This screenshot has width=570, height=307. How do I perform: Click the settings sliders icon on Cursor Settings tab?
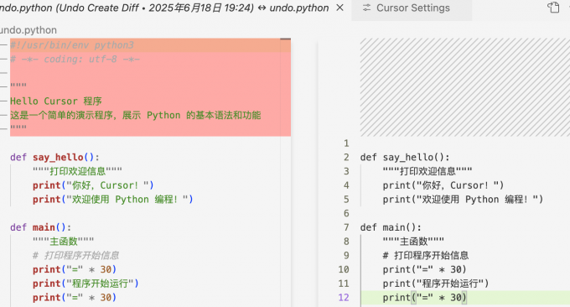coord(367,8)
